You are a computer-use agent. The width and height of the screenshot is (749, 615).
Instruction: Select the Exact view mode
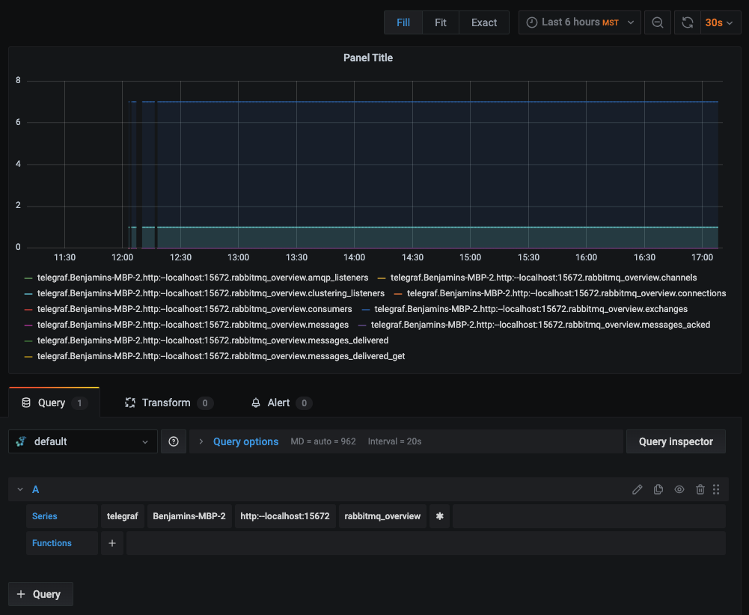click(x=484, y=22)
